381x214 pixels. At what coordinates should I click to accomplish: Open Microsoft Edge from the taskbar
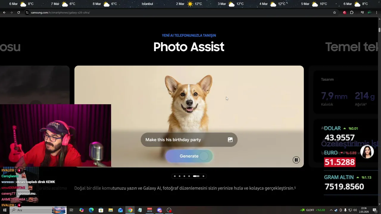91,210
